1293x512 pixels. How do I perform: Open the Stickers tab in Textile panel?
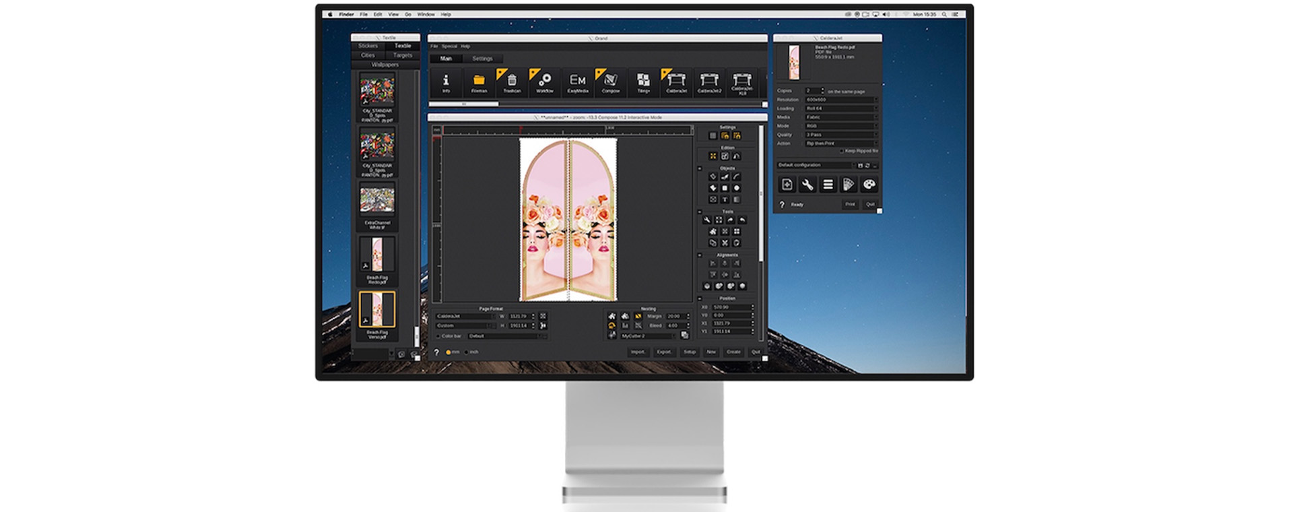[368, 46]
